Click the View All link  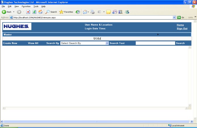pyautogui.click(x=33, y=43)
